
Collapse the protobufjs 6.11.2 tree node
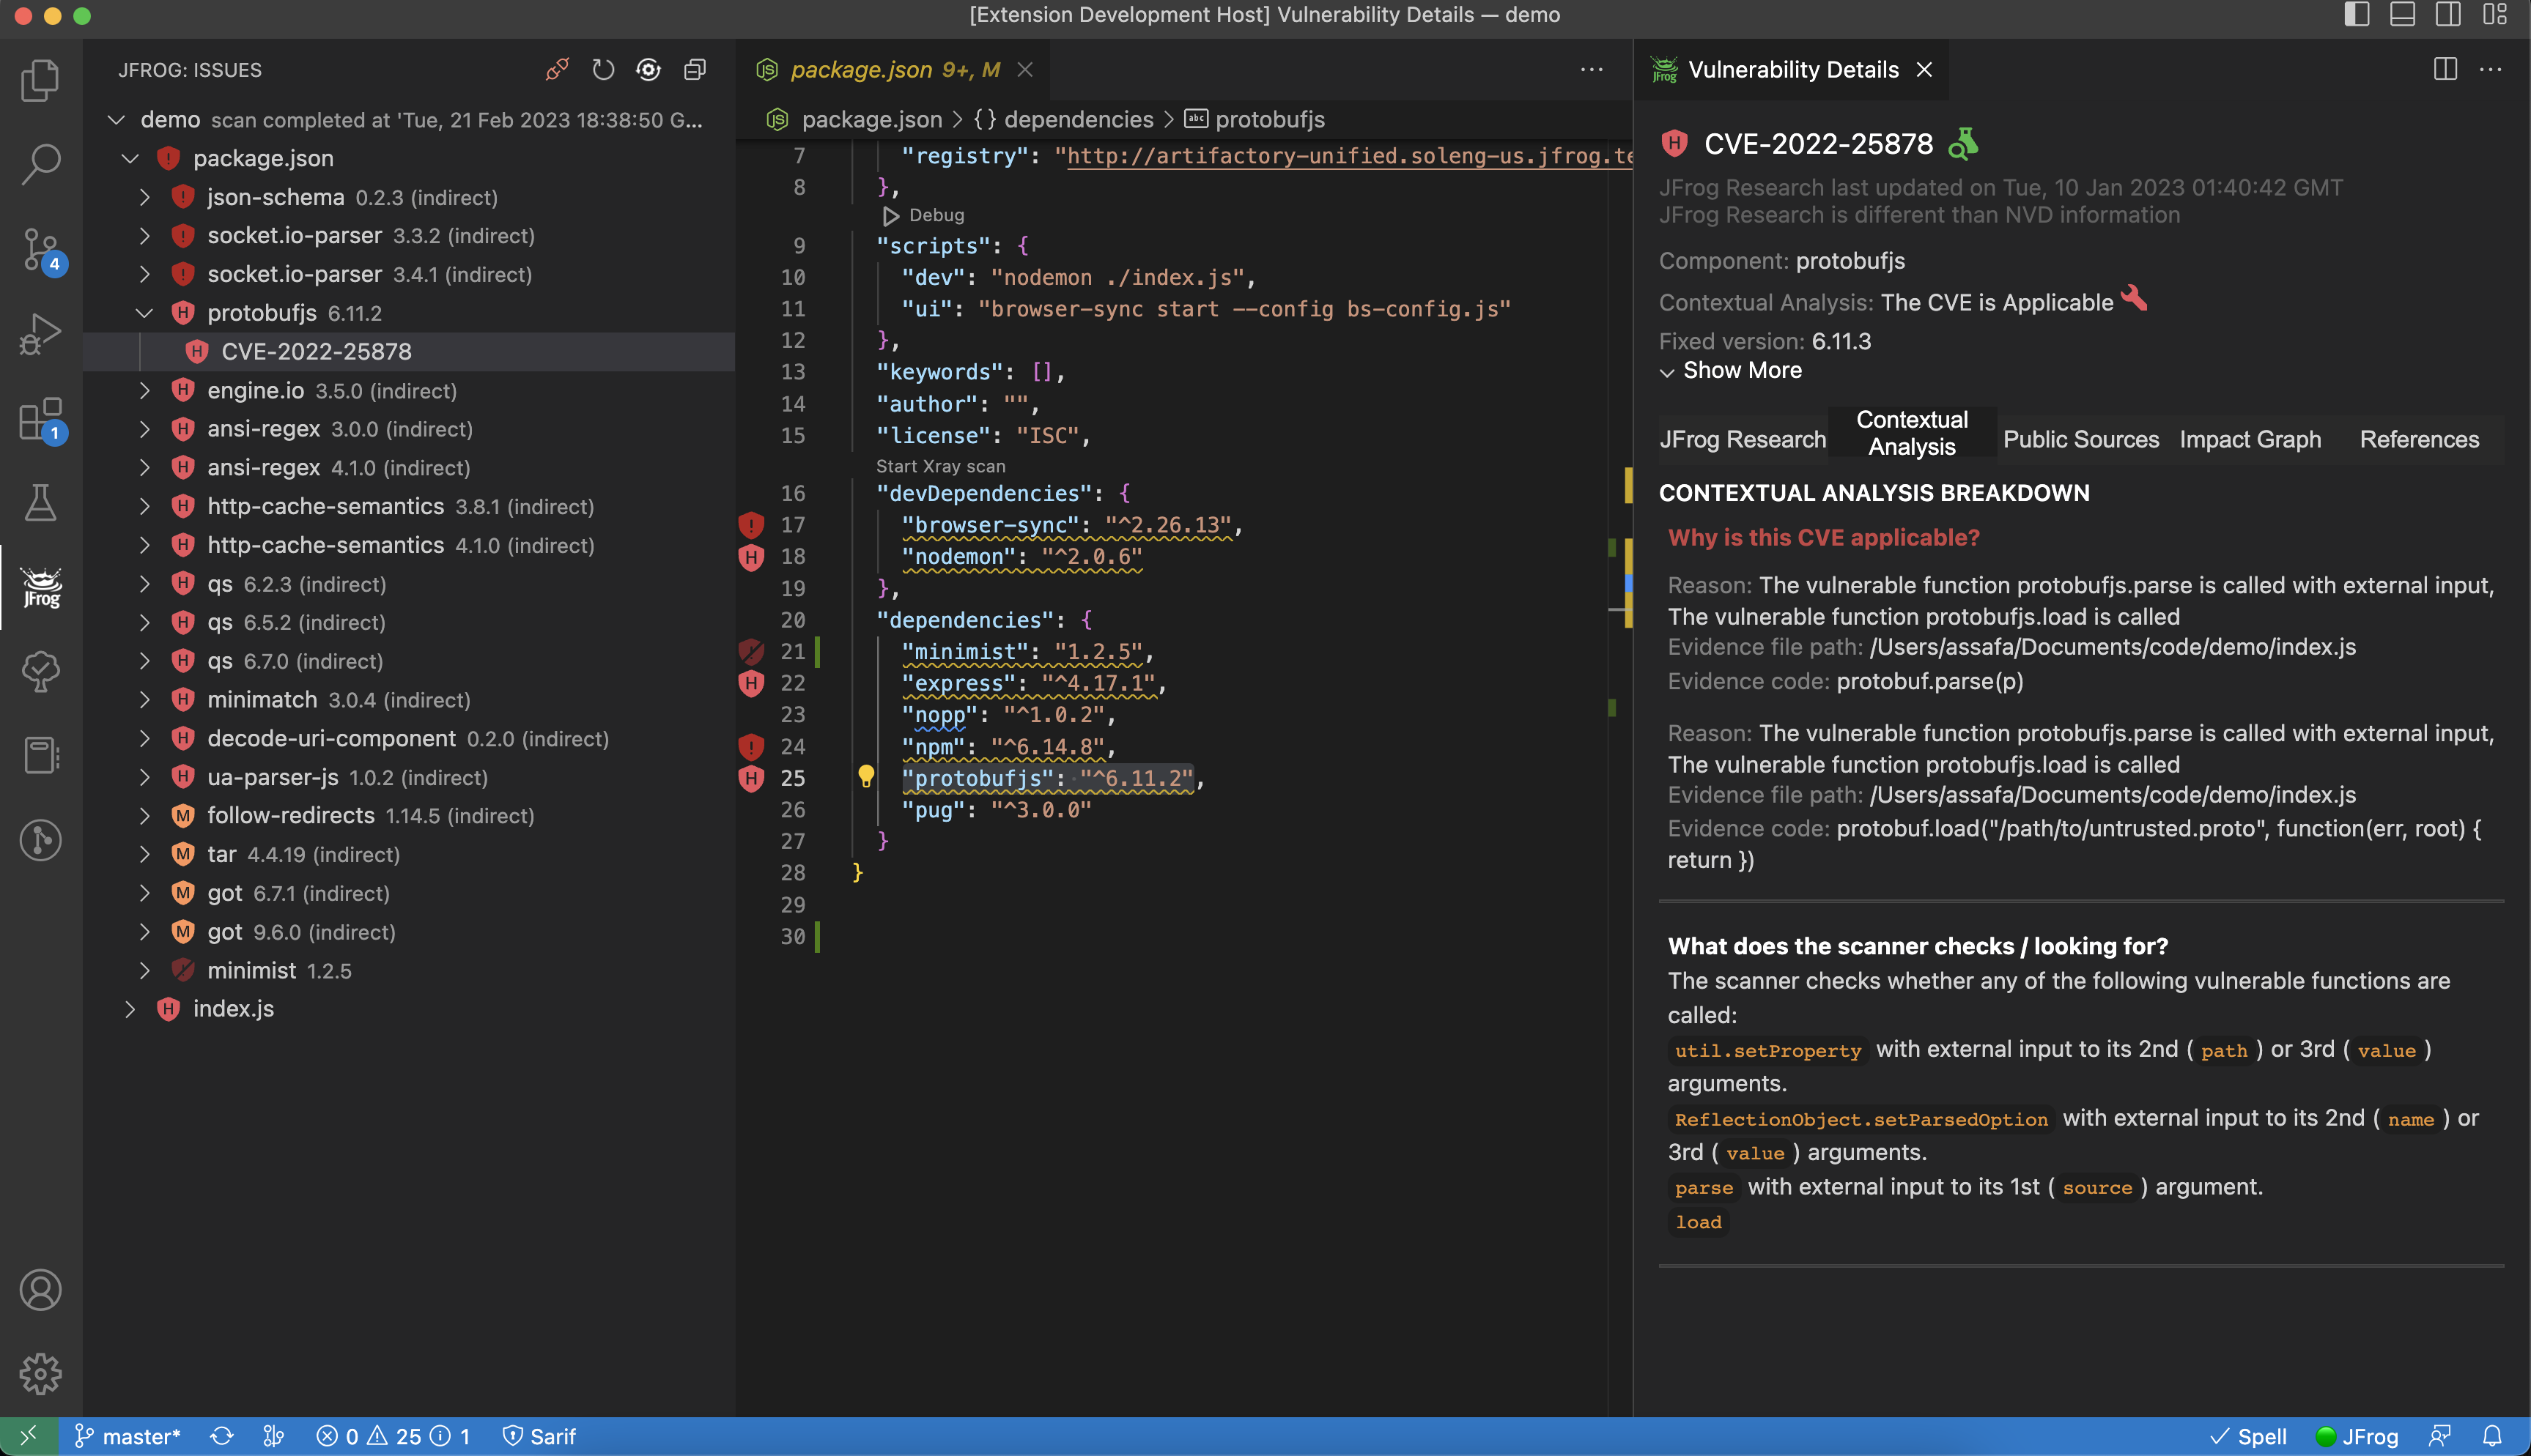click(x=145, y=313)
